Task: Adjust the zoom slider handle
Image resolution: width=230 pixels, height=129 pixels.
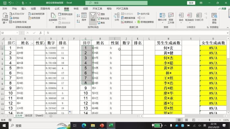Action: [210, 120]
